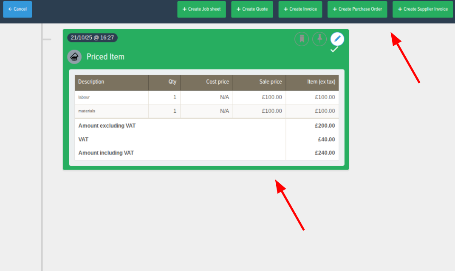Click the Cost price column header
This screenshot has height=271, width=455.
[x=218, y=82]
